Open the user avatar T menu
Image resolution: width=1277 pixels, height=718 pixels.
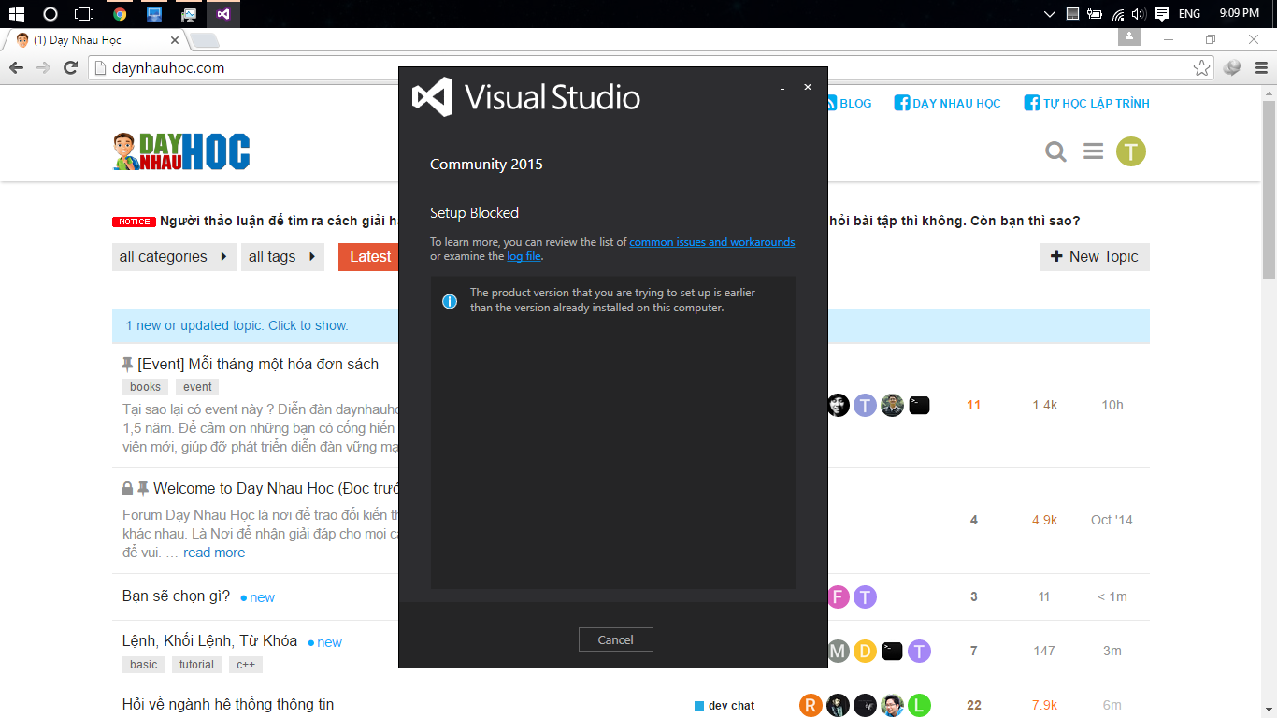[x=1130, y=151]
